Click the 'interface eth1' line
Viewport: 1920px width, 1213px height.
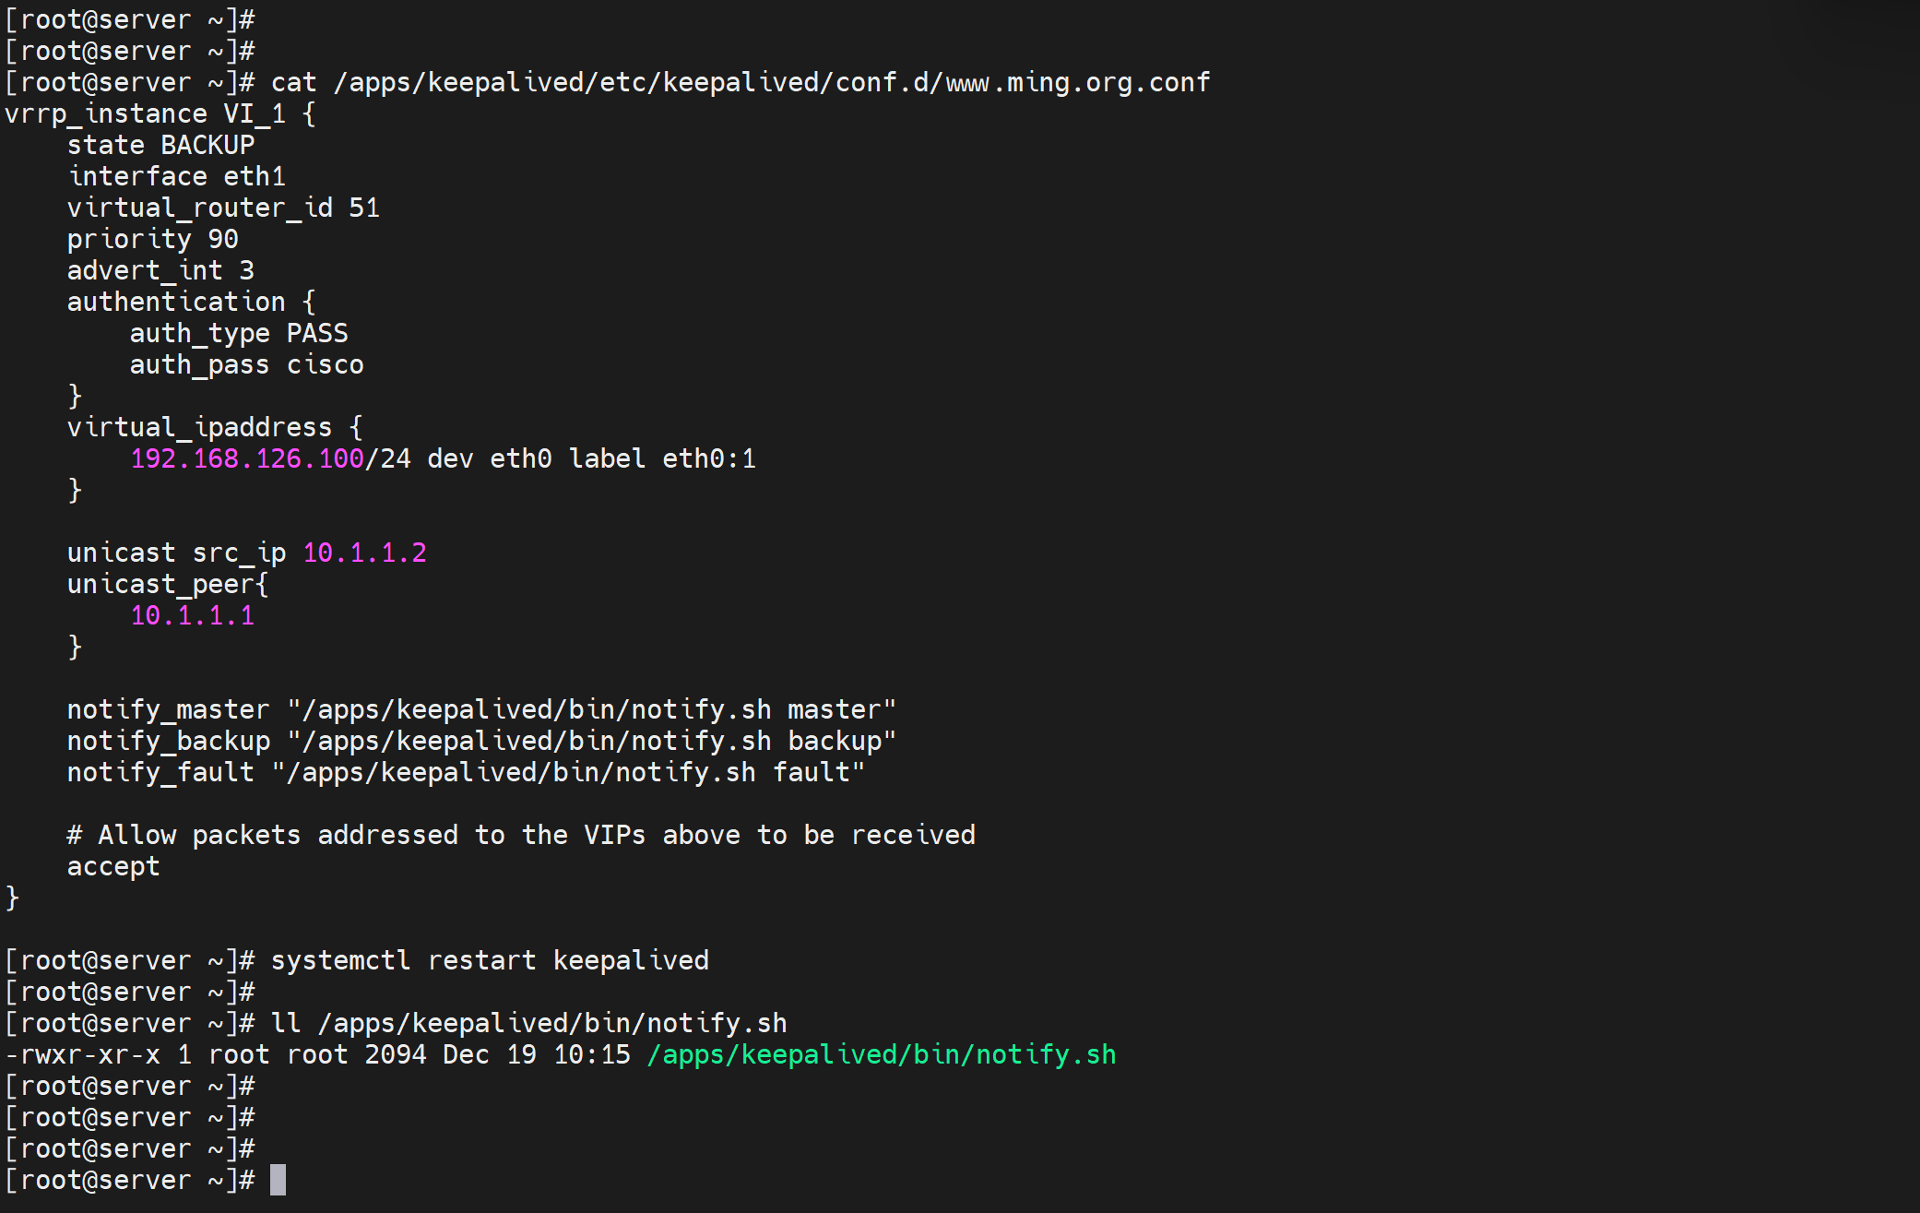[x=176, y=176]
